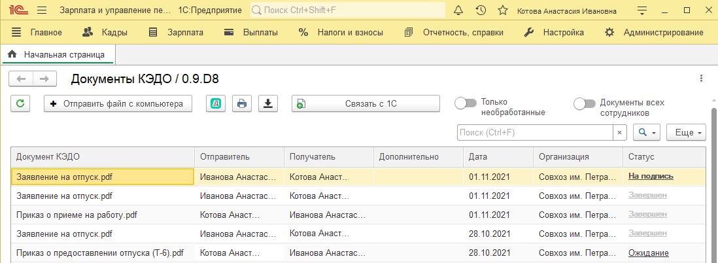Open the hamburger main menu icon
718x263 pixels.
click(42, 10)
